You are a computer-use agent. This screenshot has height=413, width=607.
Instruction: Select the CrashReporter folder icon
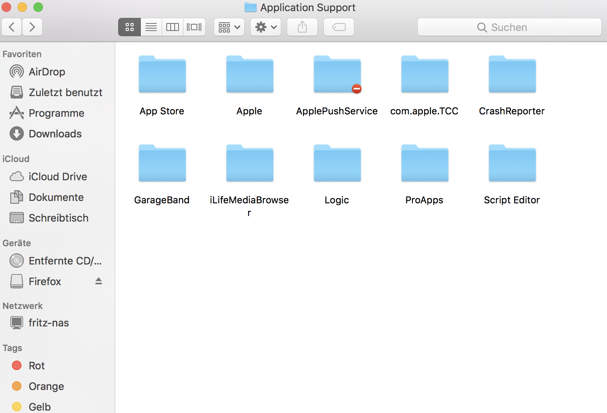point(512,74)
